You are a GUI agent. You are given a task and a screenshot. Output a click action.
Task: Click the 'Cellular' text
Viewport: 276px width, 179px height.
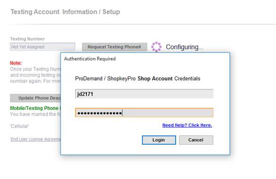pyautogui.click(x=19, y=126)
